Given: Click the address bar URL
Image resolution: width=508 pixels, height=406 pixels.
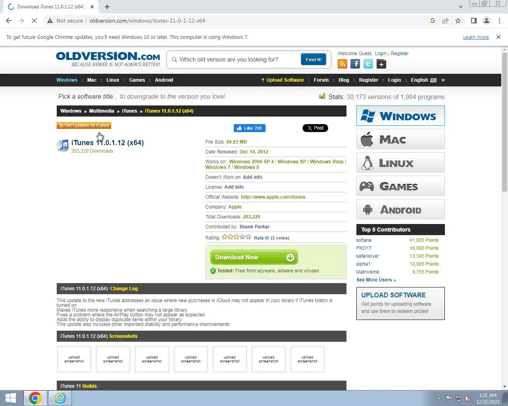Looking at the screenshot, I should [x=147, y=21].
